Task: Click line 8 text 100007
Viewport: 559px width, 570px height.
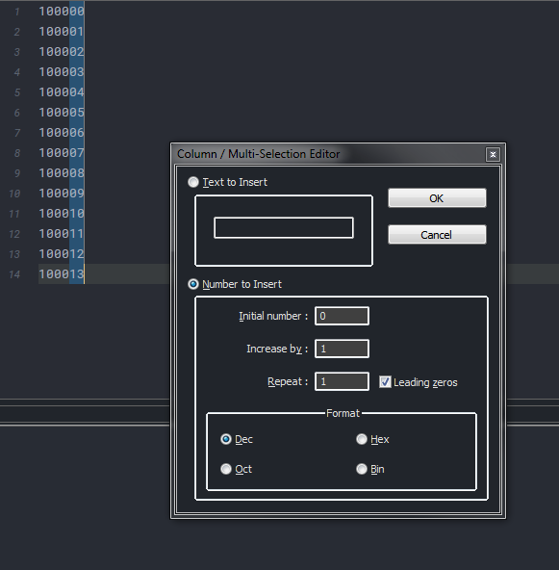Action: 62,153
